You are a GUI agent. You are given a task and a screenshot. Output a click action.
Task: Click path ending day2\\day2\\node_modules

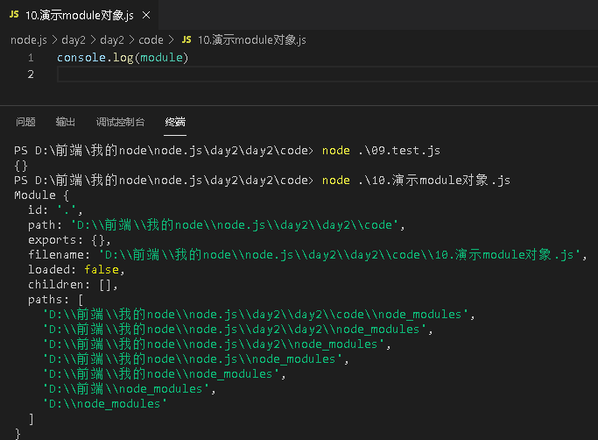tap(237, 330)
